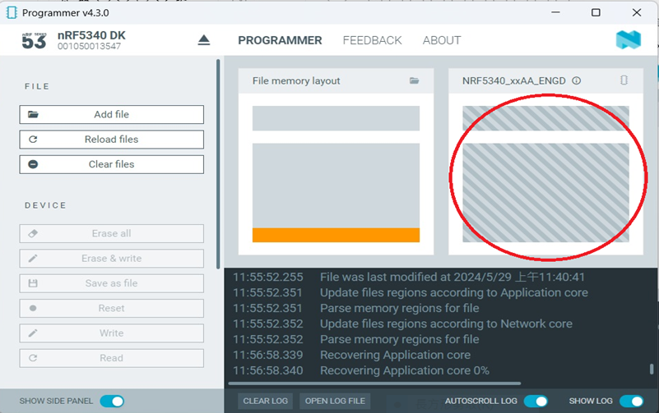Click the minus circle icon on Clear files
This screenshot has width=659, height=413.
(x=33, y=164)
